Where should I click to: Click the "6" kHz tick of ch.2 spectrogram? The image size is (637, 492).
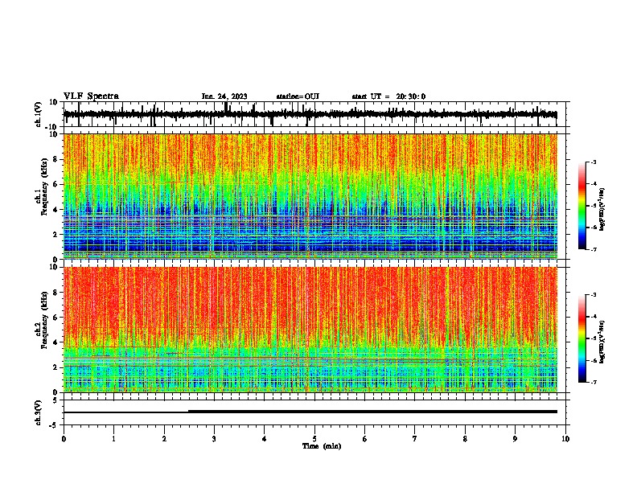coord(55,318)
